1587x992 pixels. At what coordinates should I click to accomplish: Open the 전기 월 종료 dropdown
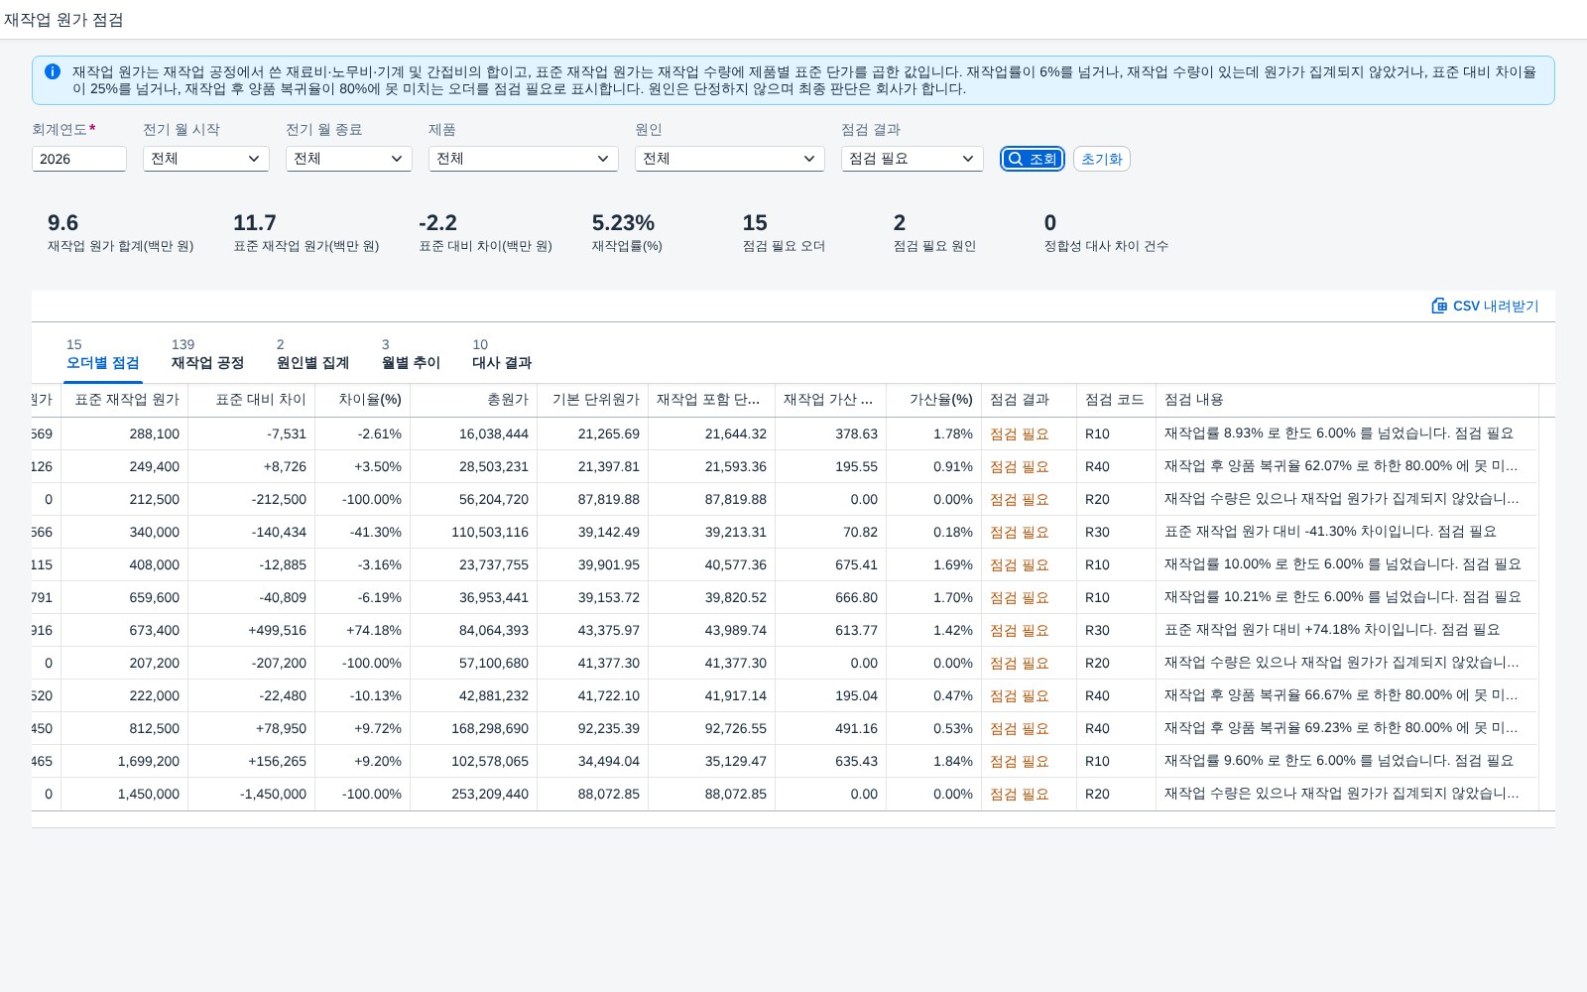[x=349, y=159]
